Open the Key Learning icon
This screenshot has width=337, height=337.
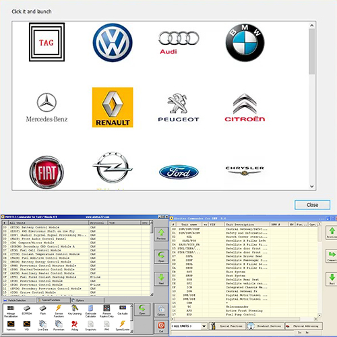(x=75, y=310)
